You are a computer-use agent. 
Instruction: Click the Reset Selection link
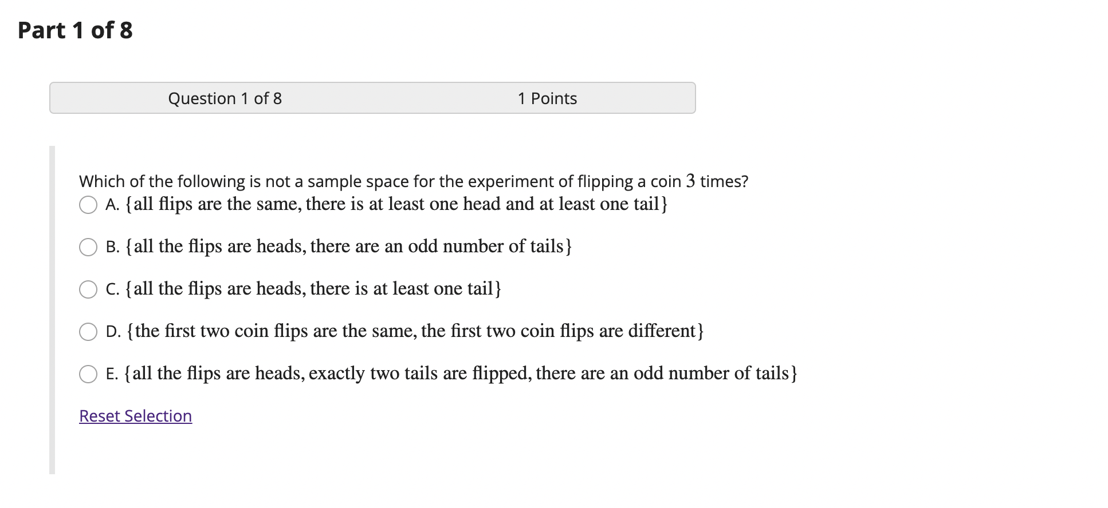[135, 416]
